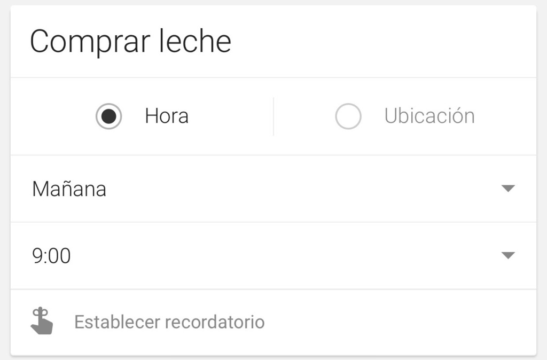Enable the time-based reminder option
Screen dimensions: 547x360
pyautogui.click(x=108, y=116)
